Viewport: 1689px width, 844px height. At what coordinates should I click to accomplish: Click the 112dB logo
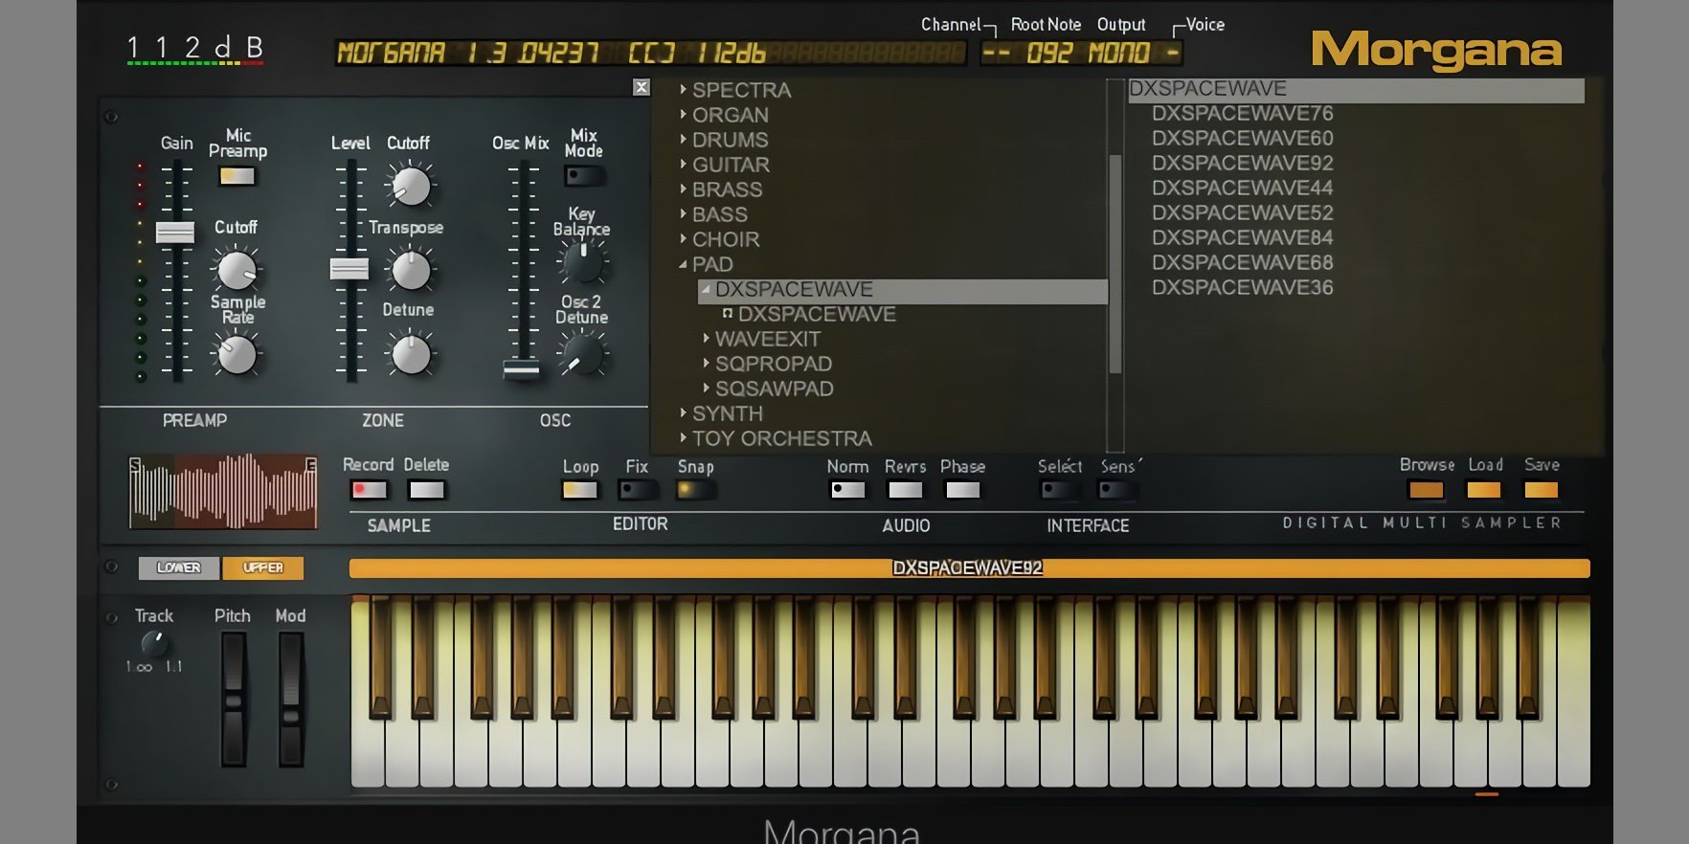pos(195,49)
